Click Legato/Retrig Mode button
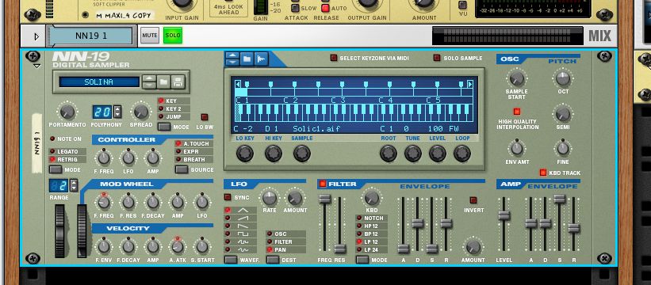 coord(56,170)
